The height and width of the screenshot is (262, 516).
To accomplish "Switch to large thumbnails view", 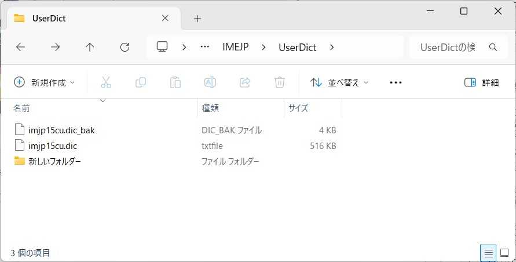I will coord(504,253).
